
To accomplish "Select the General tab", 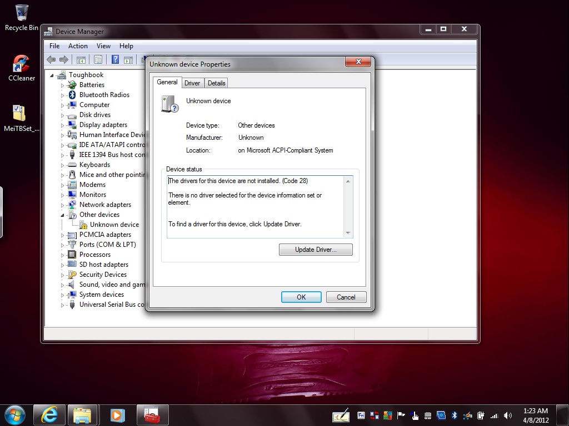I will [167, 82].
